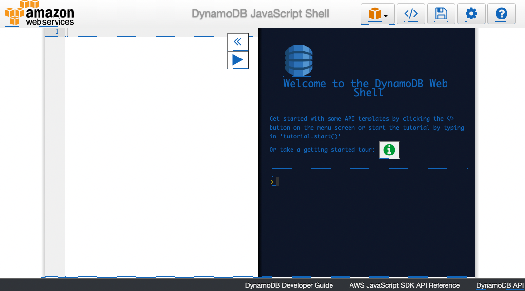The height and width of the screenshot is (291, 525).
Task: Click the "Or take a getting started tour:" text
Action: (322, 150)
